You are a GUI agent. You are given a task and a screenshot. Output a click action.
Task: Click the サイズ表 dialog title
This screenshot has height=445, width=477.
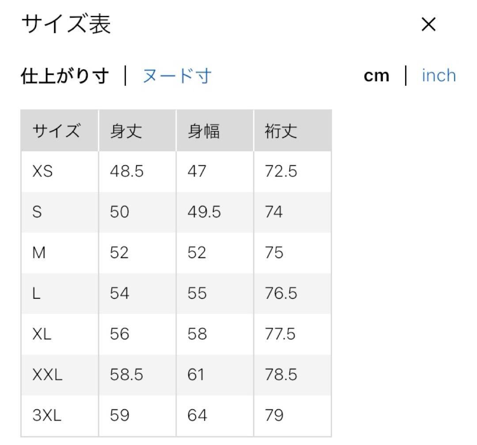66,25
